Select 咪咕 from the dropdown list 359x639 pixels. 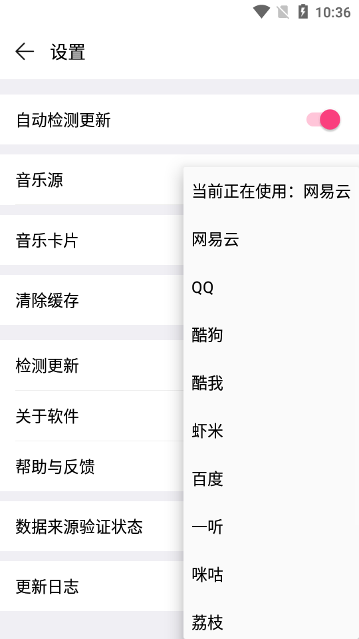pyautogui.click(x=271, y=575)
